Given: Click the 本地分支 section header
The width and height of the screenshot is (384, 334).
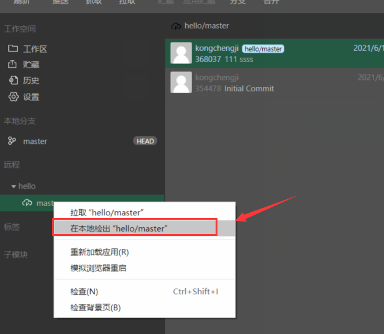Looking at the screenshot, I should pyautogui.click(x=20, y=121).
